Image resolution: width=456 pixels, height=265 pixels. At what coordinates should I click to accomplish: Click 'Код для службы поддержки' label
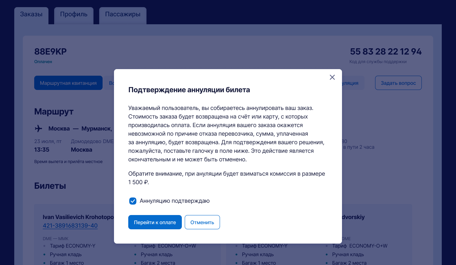378,62
